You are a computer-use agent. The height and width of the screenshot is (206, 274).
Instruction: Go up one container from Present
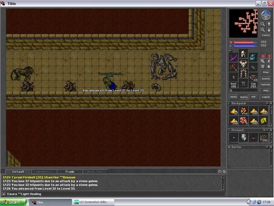[x=264, y=130]
